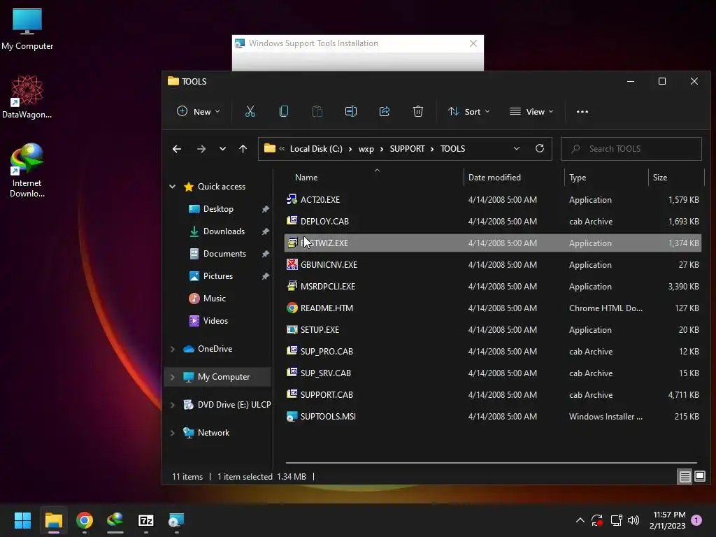Open Google Chrome from the taskbar
The height and width of the screenshot is (537, 716).
click(85, 520)
